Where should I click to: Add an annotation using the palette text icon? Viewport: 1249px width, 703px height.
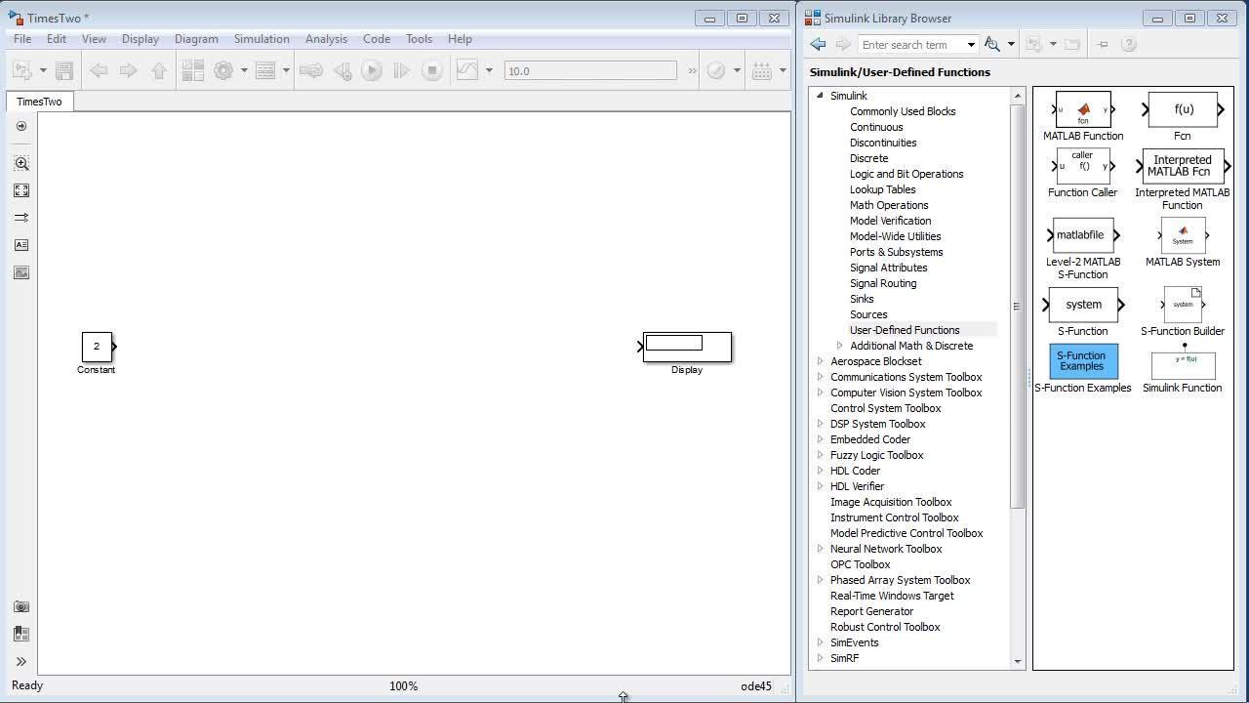click(21, 245)
